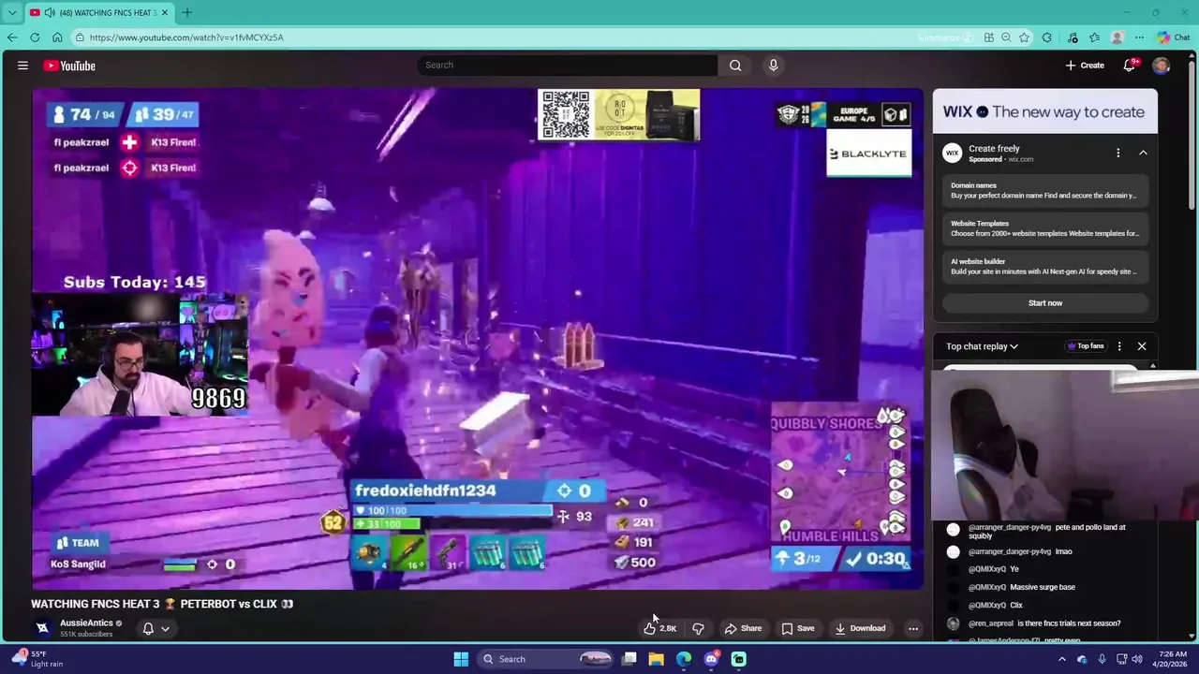The height and width of the screenshot is (674, 1199).
Task: Open browser extensions puzzle icon
Action: pyautogui.click(x=1047, y=37)
